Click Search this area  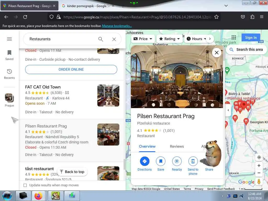[x=247, y=49]
